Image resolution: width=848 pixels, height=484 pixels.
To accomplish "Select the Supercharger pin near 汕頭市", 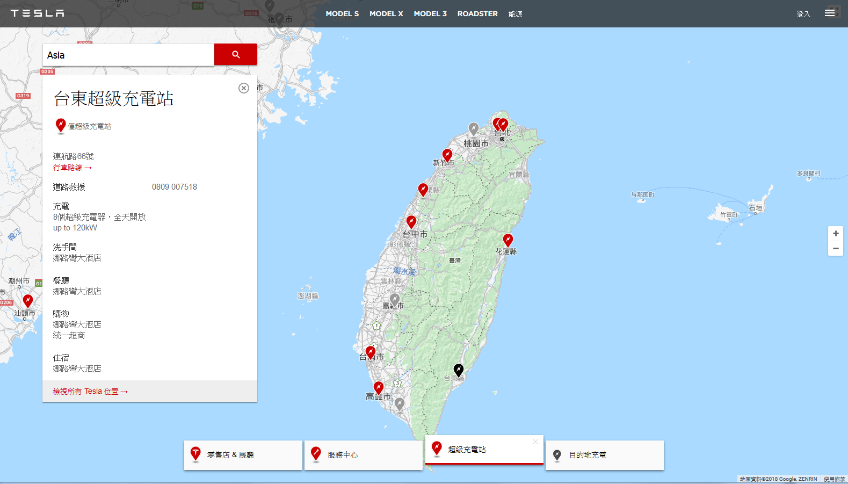I will [x=28, y=301].
